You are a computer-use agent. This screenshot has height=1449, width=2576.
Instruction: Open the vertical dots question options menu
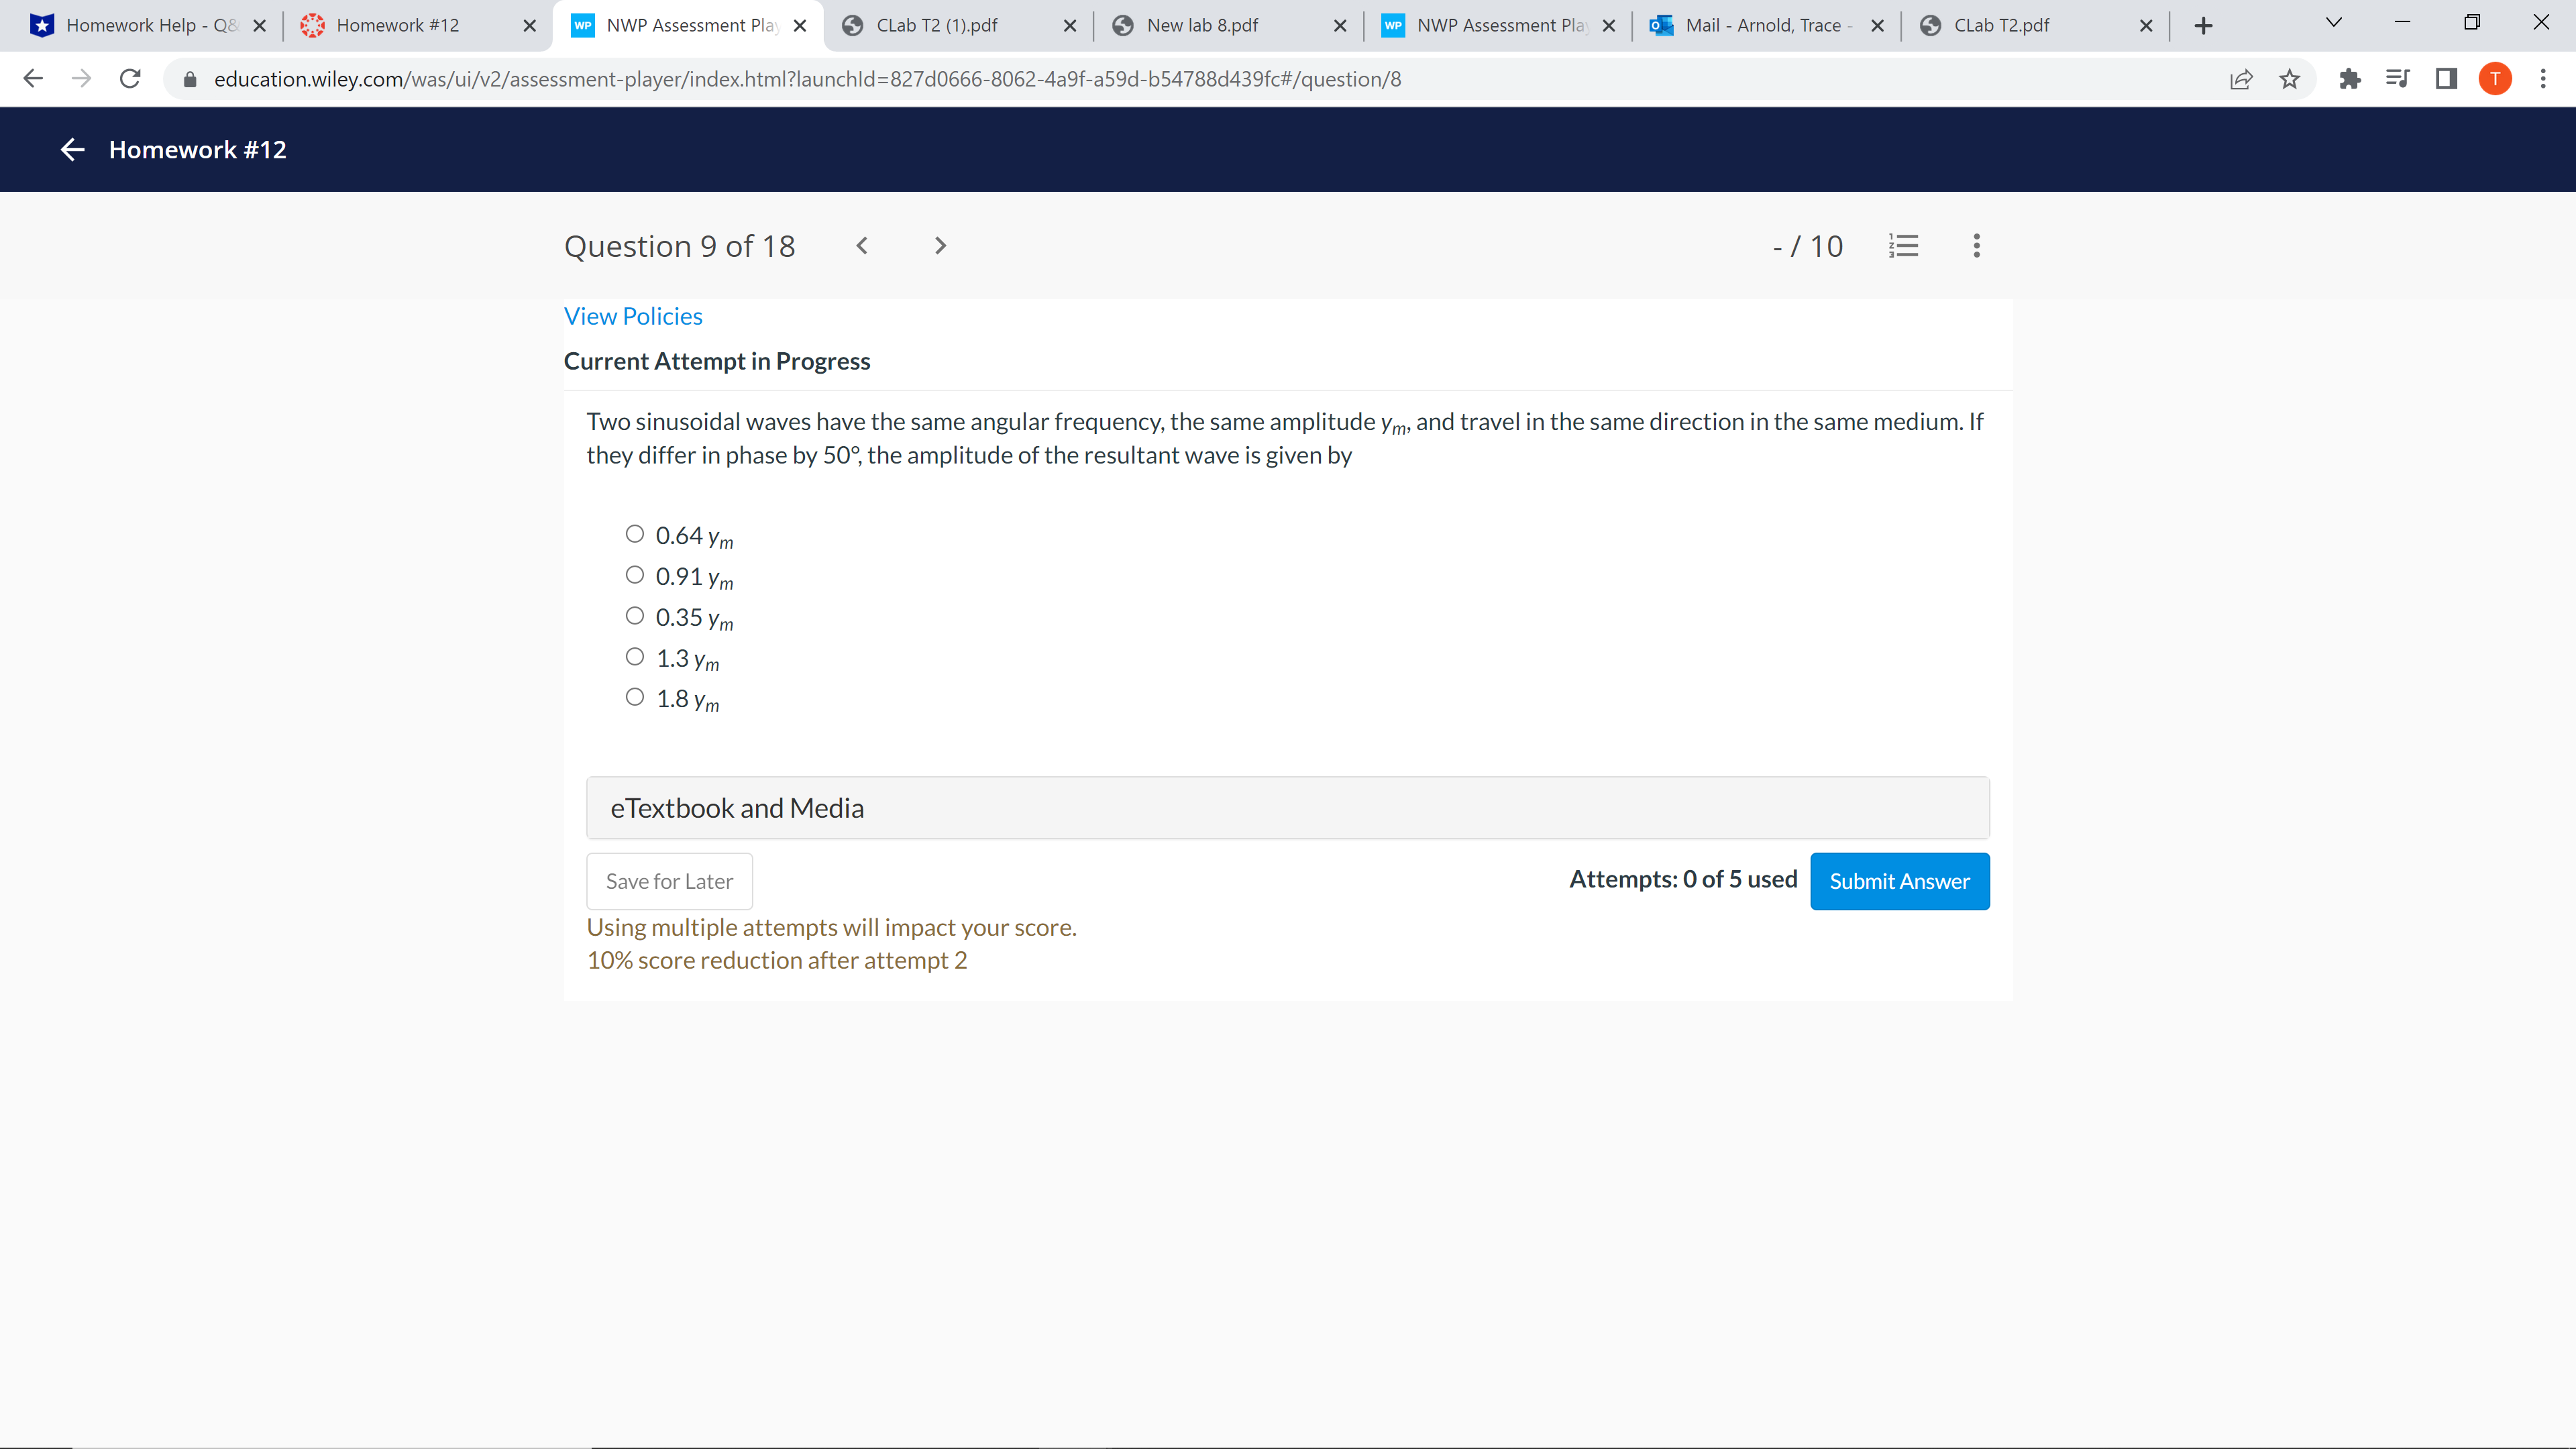(1976, 246)
